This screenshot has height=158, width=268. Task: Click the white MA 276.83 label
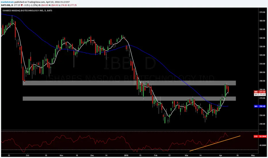point(260,95)
